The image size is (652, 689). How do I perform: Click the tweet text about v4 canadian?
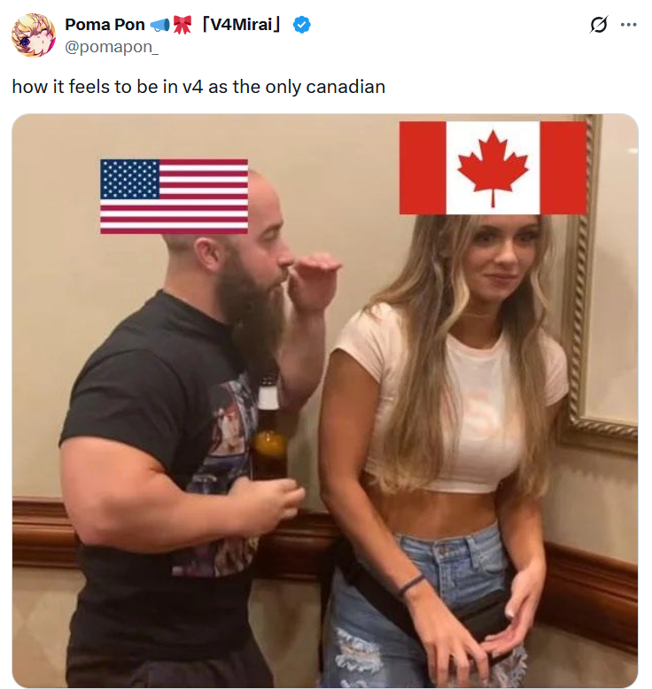click(198, 87)
